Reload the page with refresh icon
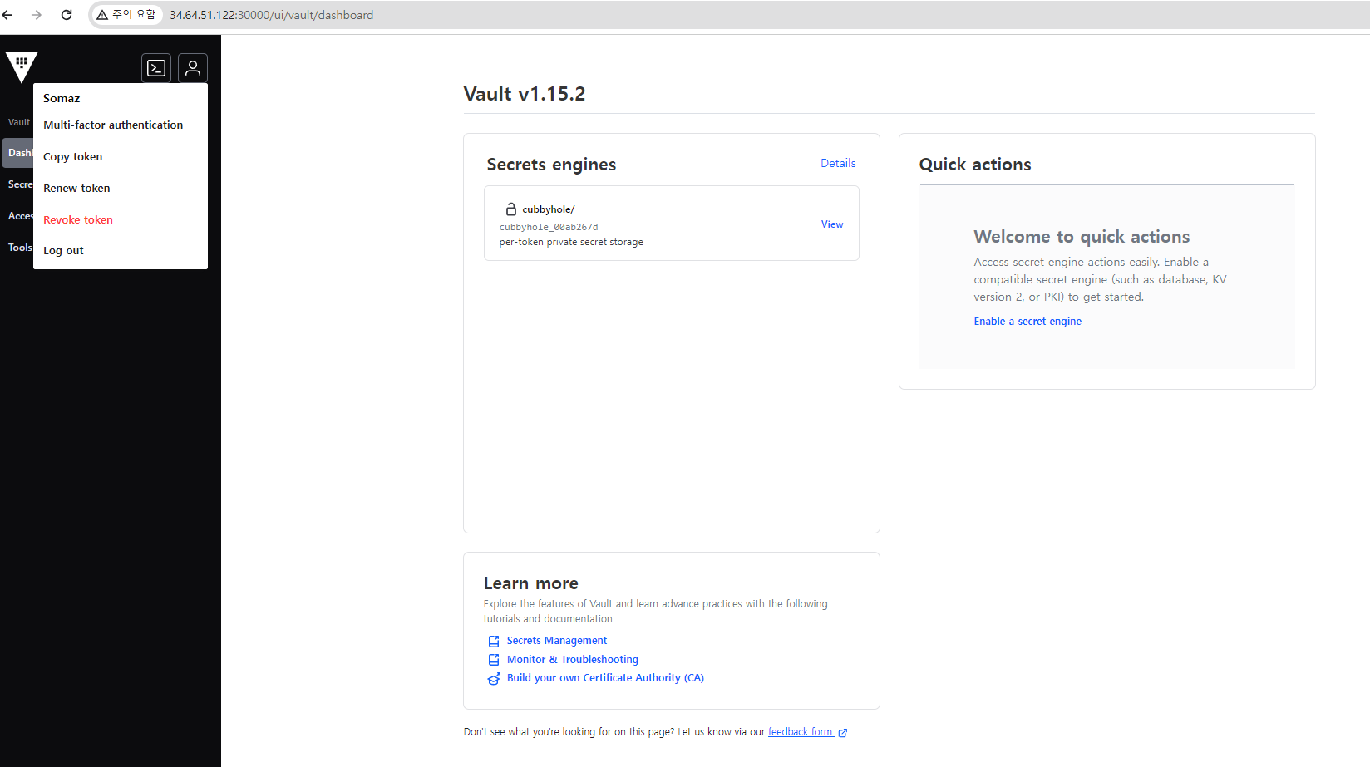This screenshot has height=767, width=1370. coord(67,15)
